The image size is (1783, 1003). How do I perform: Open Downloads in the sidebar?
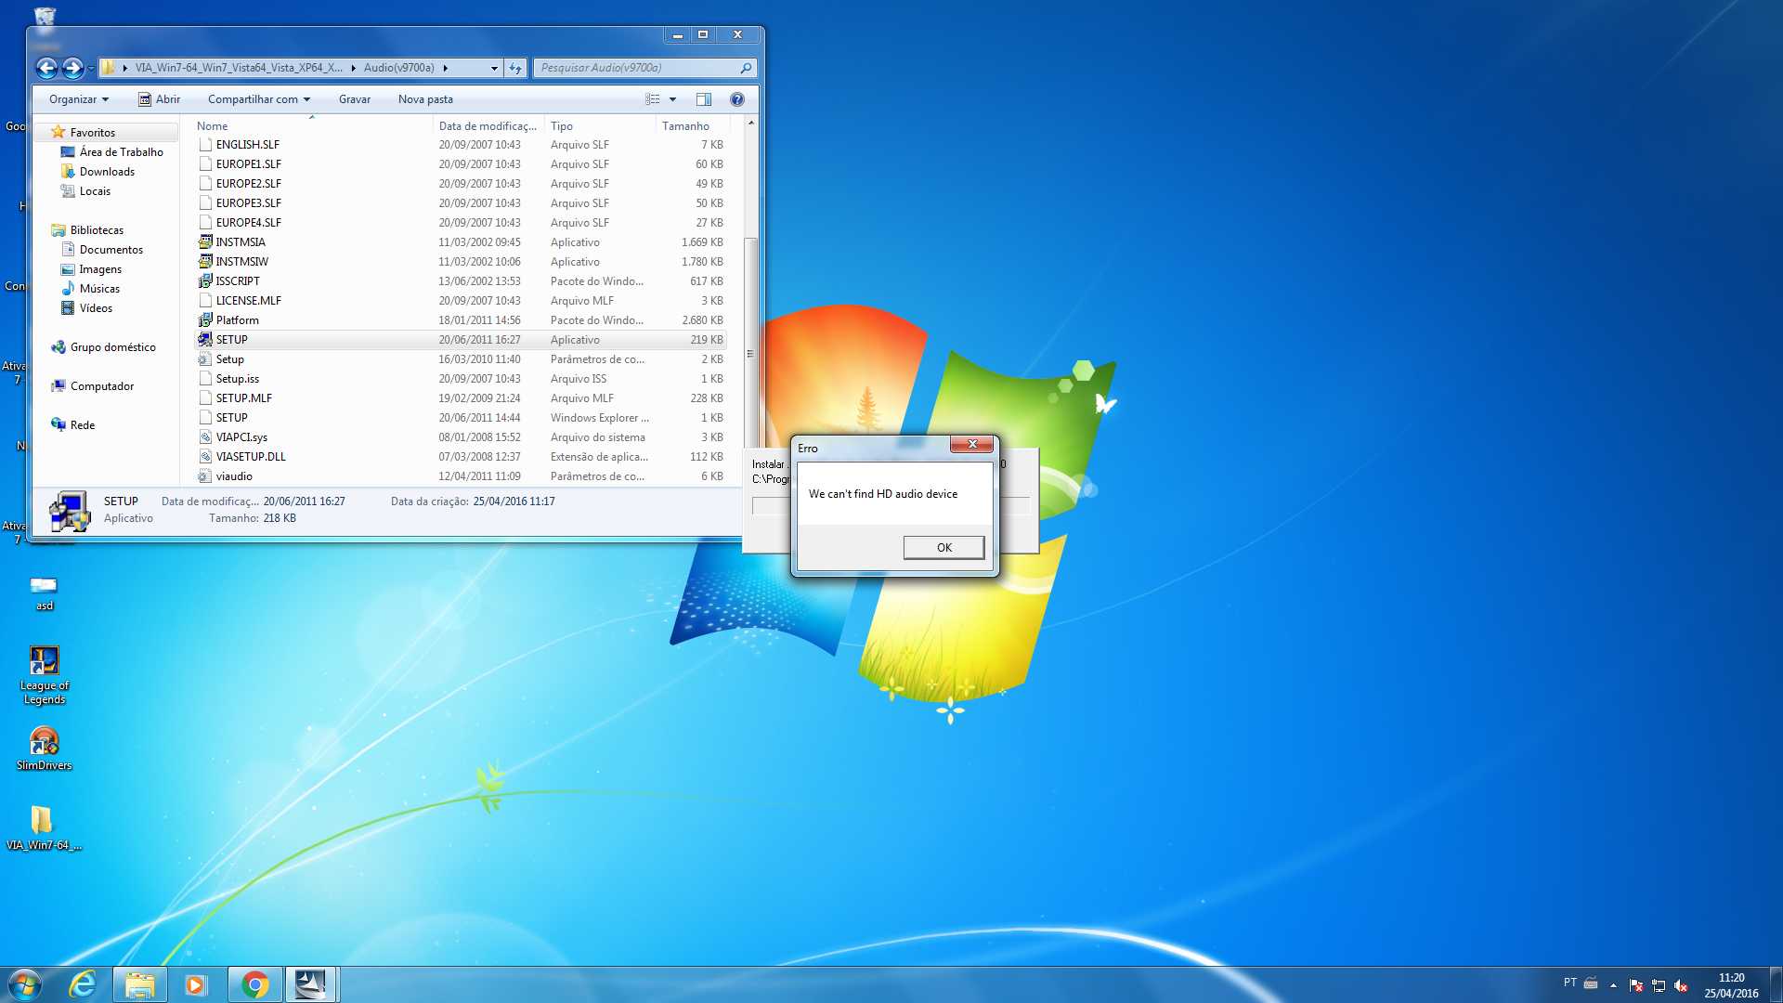pos(107,172)
